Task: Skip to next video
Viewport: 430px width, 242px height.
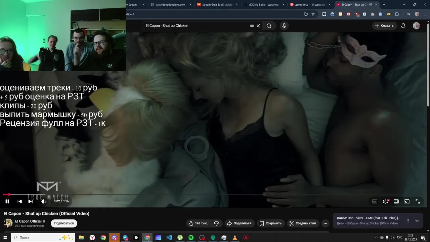Action: pos(30,201)
